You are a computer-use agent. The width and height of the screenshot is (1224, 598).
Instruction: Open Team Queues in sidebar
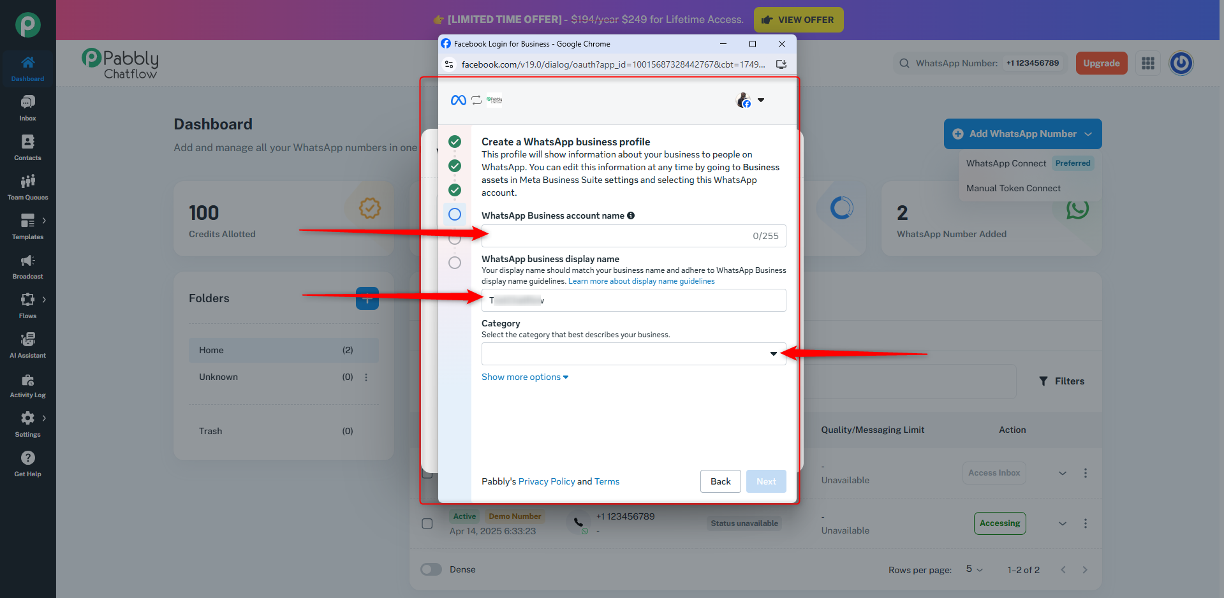[x=28, y=187]
